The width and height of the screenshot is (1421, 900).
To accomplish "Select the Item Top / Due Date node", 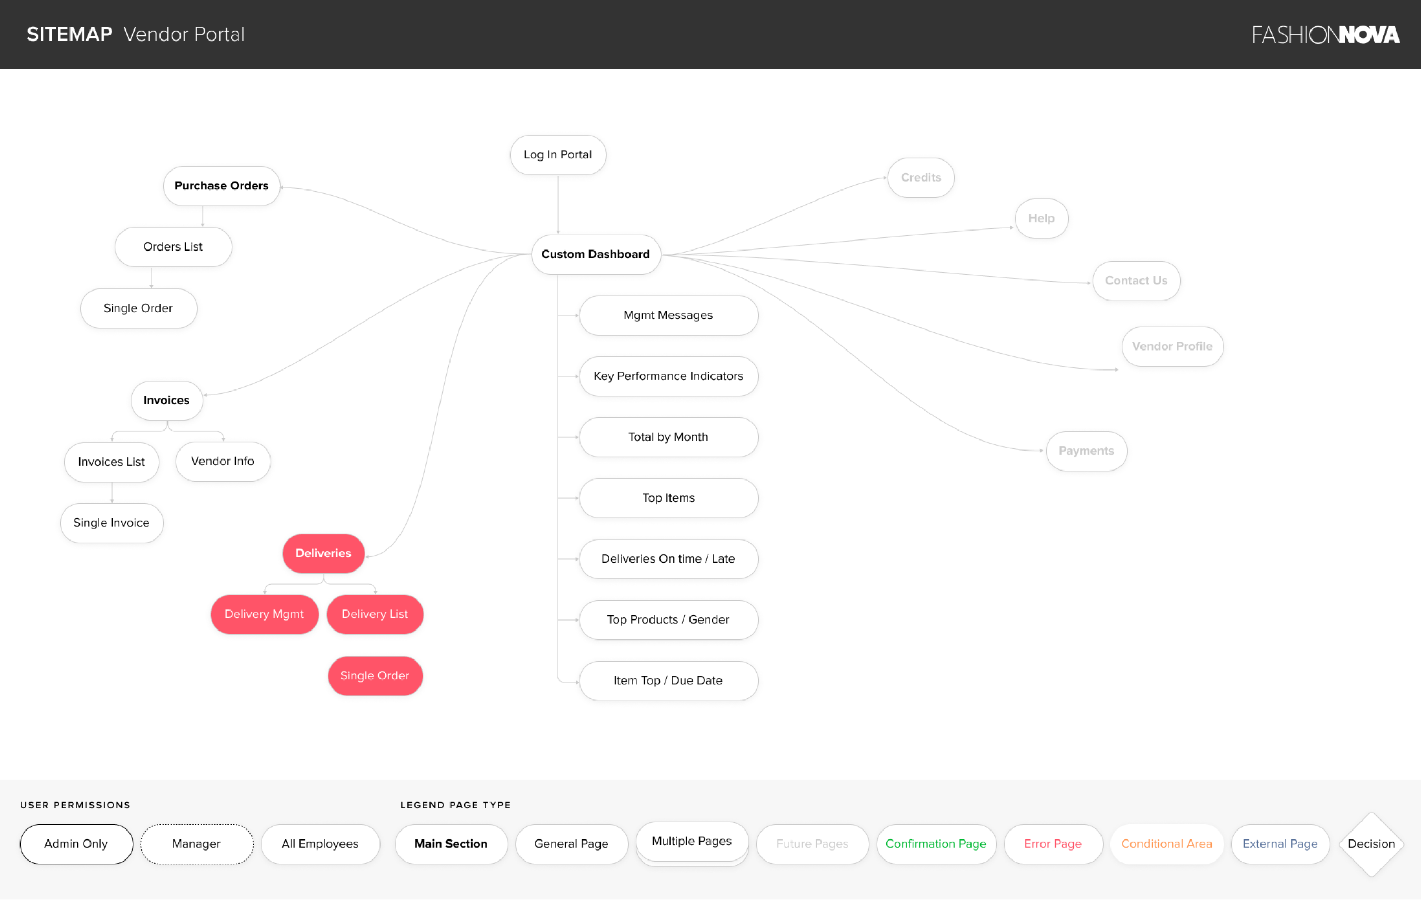I will pos(668,681).
